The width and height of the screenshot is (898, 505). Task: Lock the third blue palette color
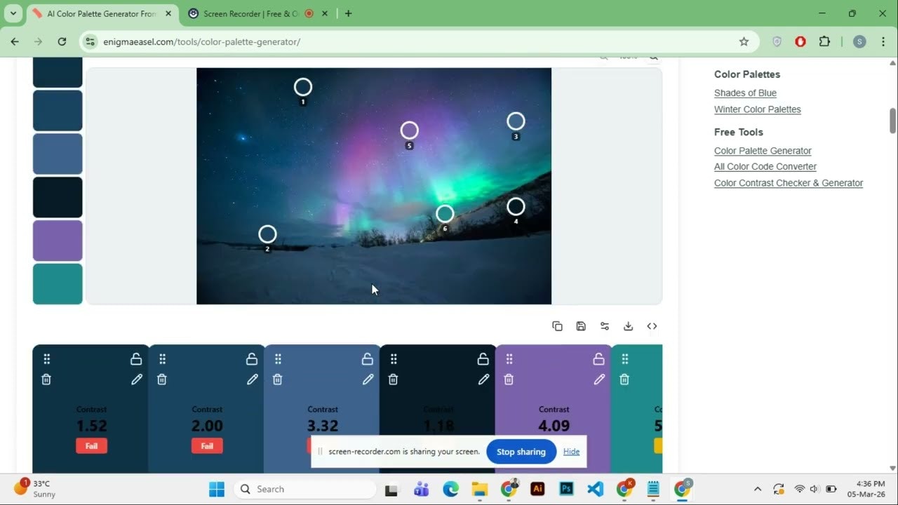tap(367, 358)
